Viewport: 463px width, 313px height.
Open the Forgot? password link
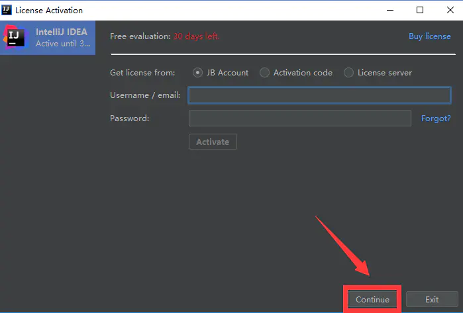(x=436, y=118)
